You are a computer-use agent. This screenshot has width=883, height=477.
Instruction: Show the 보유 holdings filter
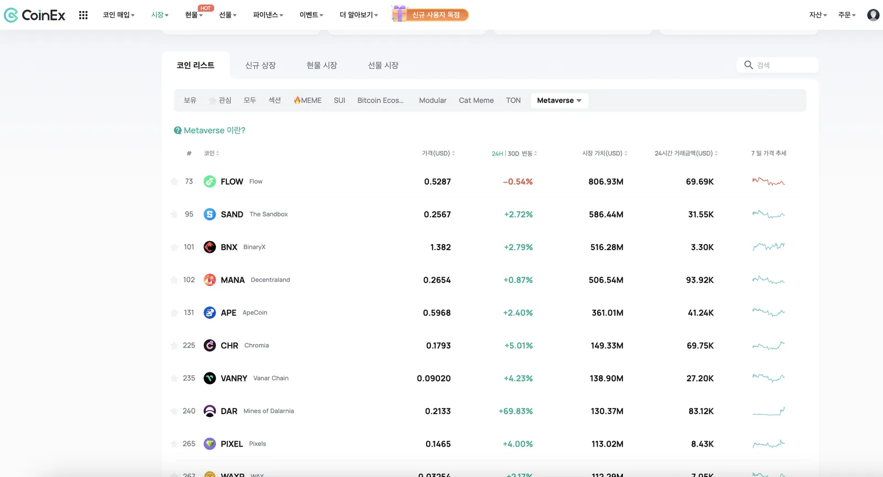tap(190, 100)
